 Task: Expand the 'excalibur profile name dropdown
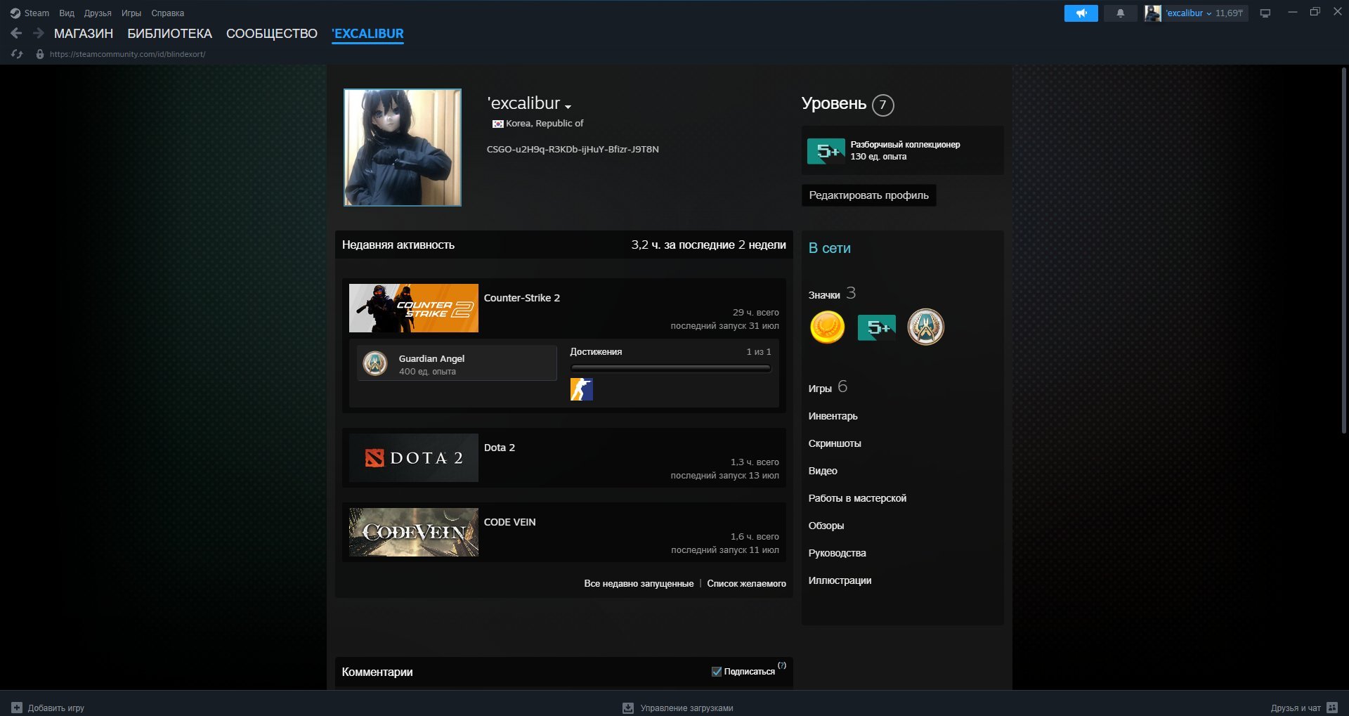[x=568, y=106]
